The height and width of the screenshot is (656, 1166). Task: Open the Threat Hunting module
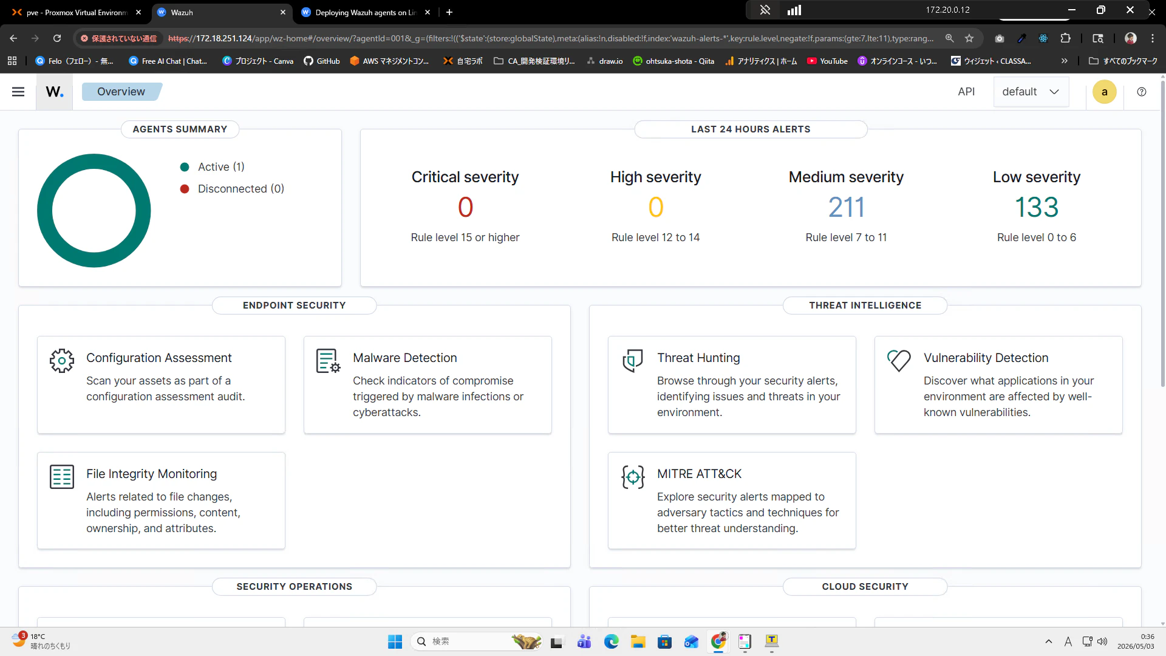point(732,384)
